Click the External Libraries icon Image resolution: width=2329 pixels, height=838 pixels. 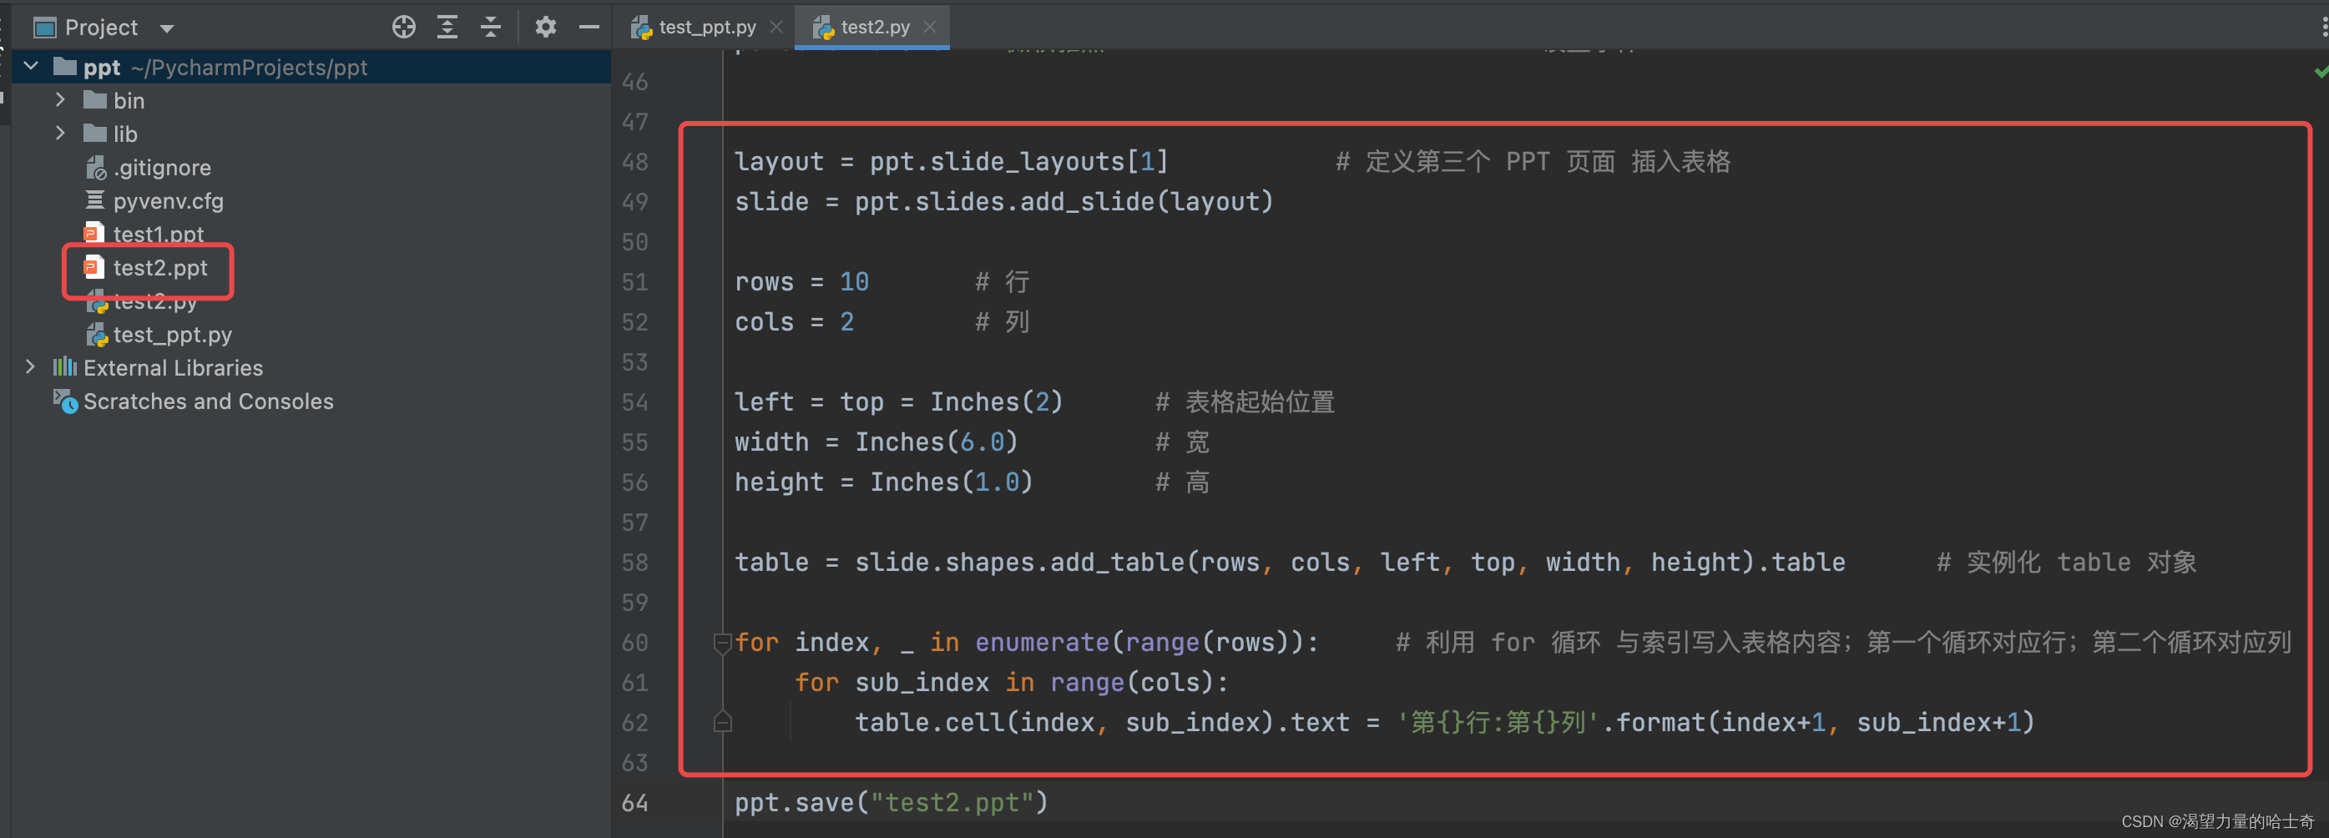[x=65, y=367]
